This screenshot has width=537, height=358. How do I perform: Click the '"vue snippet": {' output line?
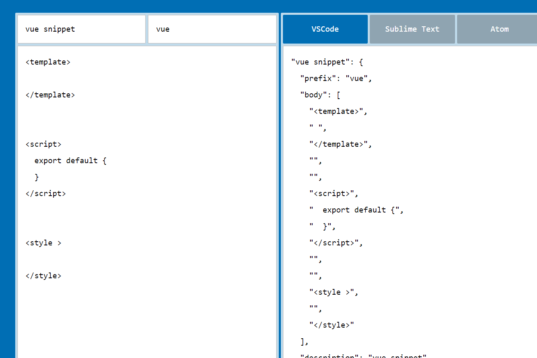tap(327, 62)
